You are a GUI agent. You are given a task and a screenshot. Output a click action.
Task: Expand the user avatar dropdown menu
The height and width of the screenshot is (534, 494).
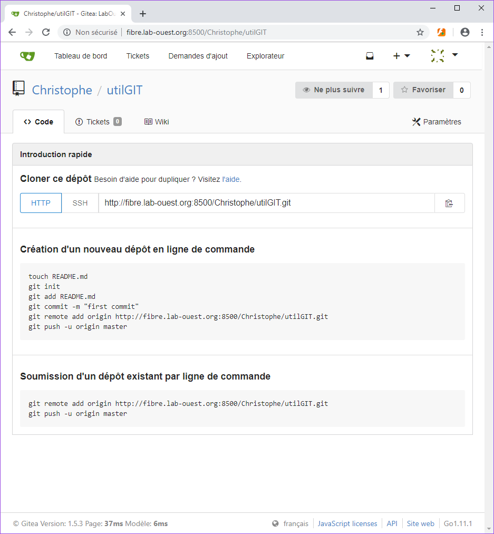tap(444, 55)
